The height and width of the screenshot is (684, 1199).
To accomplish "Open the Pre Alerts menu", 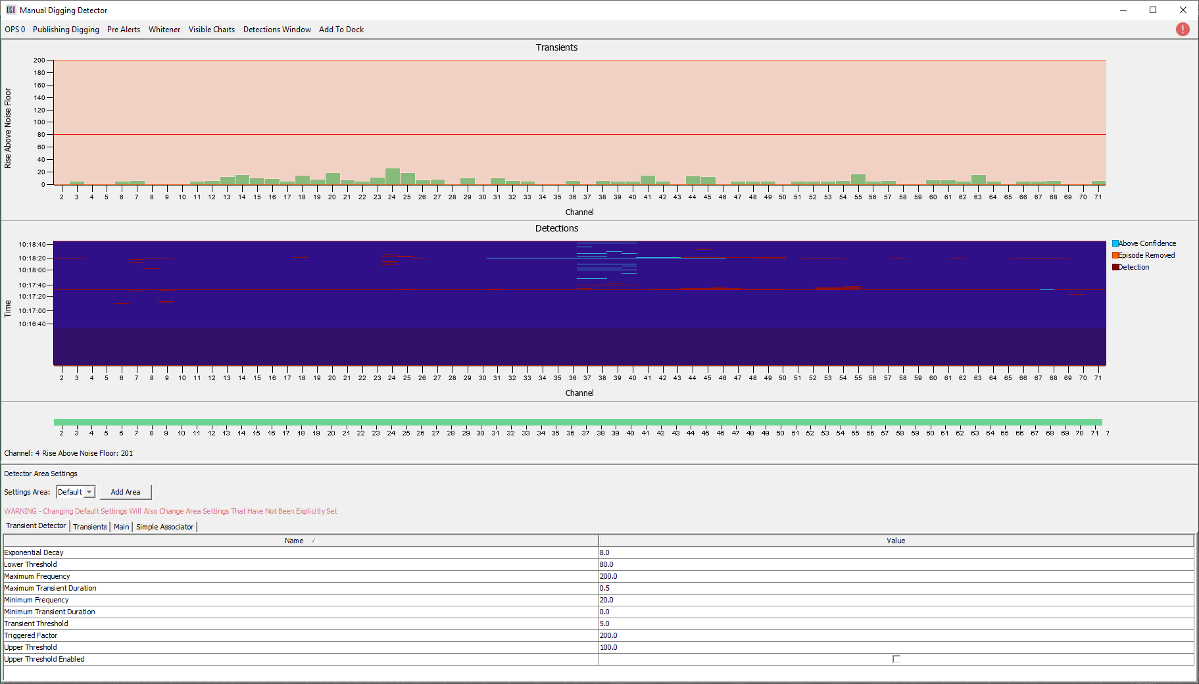I will coord(124,30).
